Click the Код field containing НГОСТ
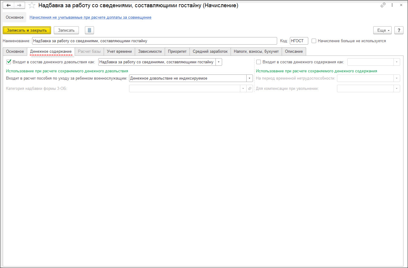Image resolution: width=408 pixels, height=268 pixels. pos(299,41)
